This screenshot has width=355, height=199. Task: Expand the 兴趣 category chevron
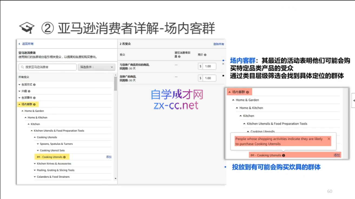pyautogui.click(x=19, y=91)
